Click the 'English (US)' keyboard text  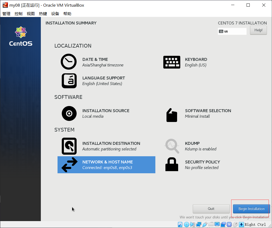pos(195,65)
